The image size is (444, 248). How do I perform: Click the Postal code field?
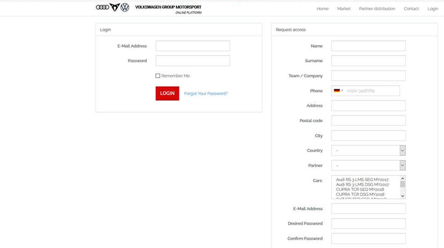pyautogui.click(x=368, y=120)
